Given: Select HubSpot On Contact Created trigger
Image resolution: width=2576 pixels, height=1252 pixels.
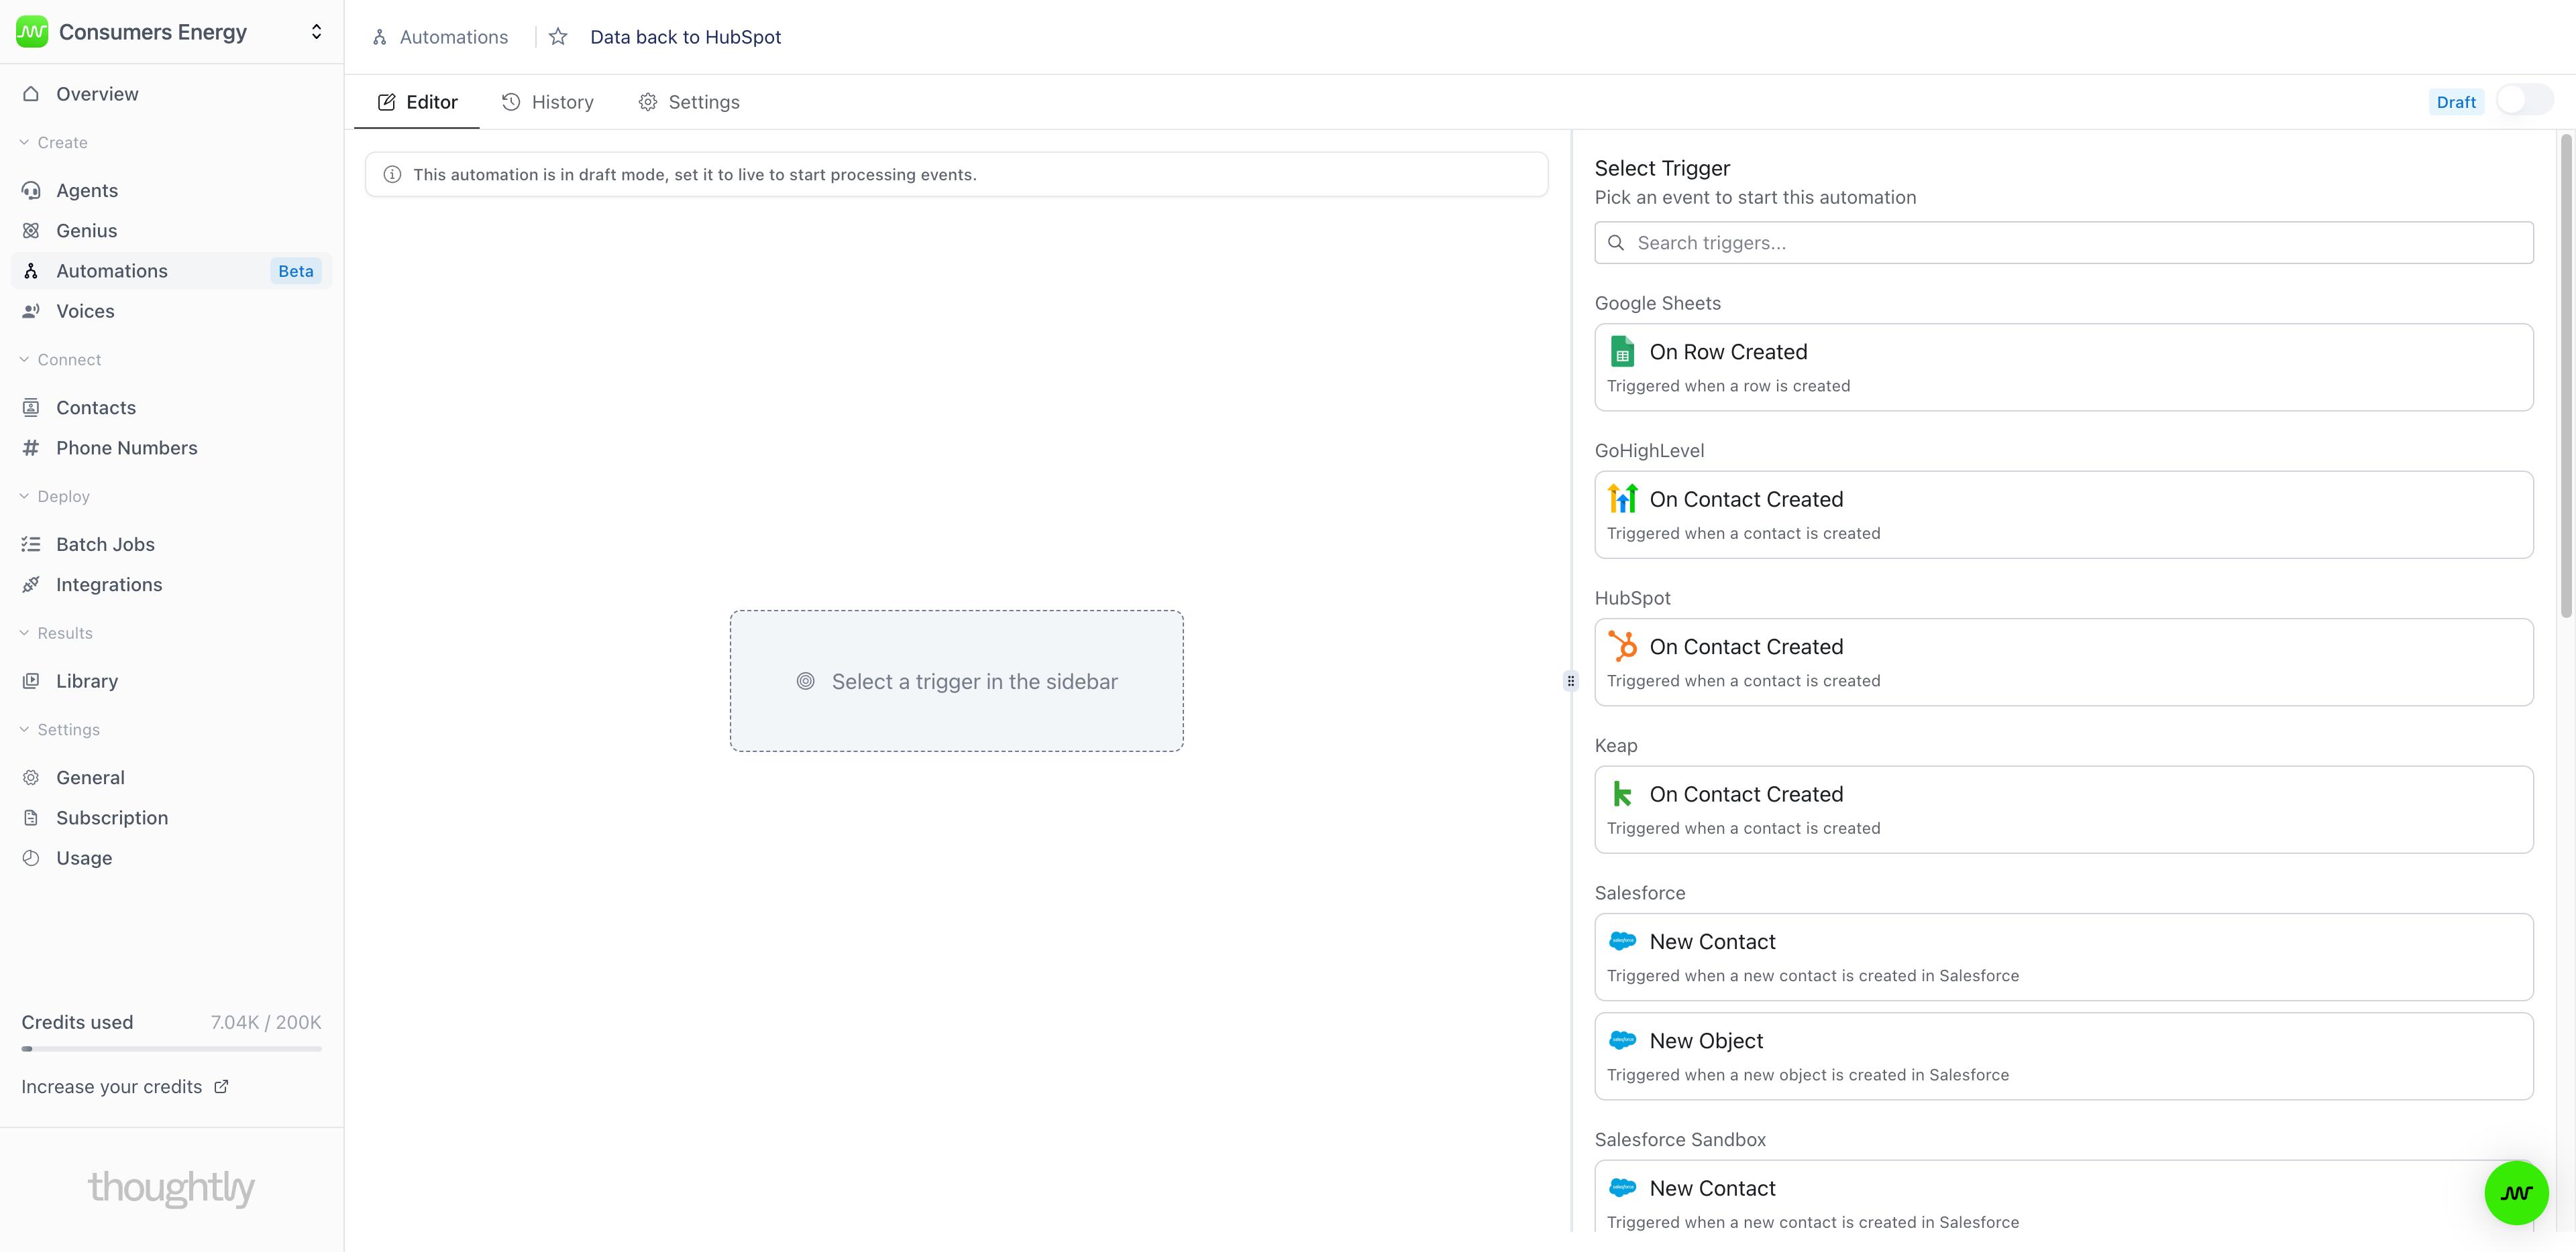Looking at the screenshot, I should coord(2063,662).
